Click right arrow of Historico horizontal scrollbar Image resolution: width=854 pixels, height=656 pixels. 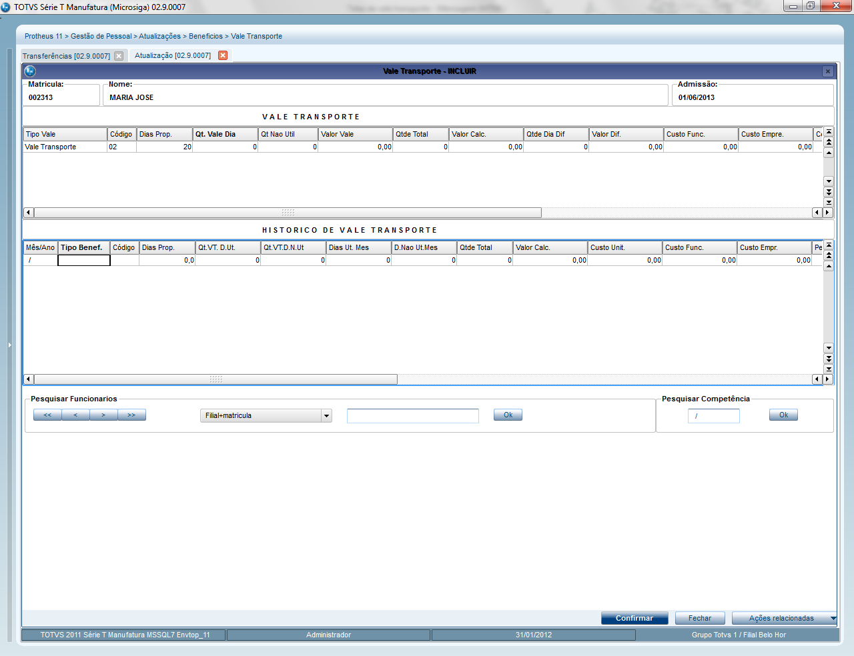tap(828, 379)
